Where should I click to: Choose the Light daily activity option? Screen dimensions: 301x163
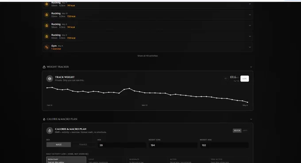[107, 160]
